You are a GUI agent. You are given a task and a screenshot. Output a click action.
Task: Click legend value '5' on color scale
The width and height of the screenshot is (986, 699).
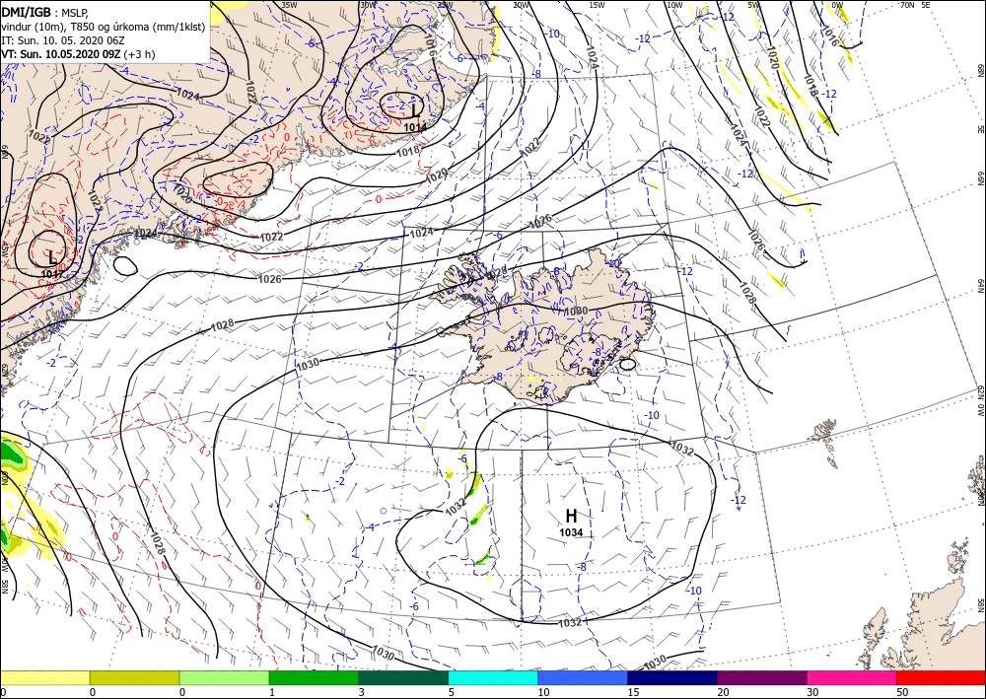[451, 692]
